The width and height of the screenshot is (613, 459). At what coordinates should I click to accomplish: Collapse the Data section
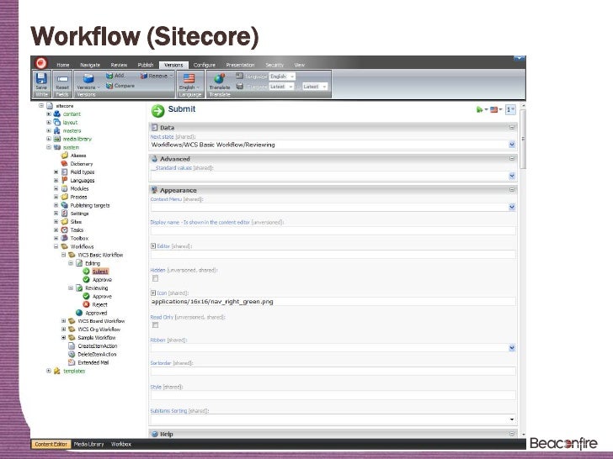click(x=512, y=127)
